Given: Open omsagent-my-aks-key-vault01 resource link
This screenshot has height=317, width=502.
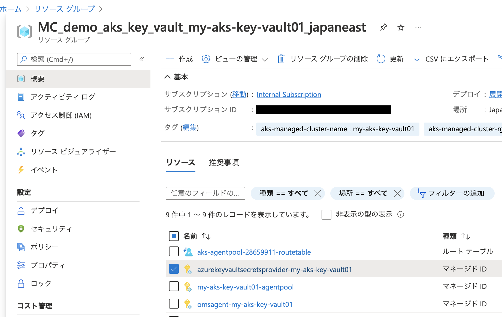Looking at the screenshot, I should coord(245,304).
